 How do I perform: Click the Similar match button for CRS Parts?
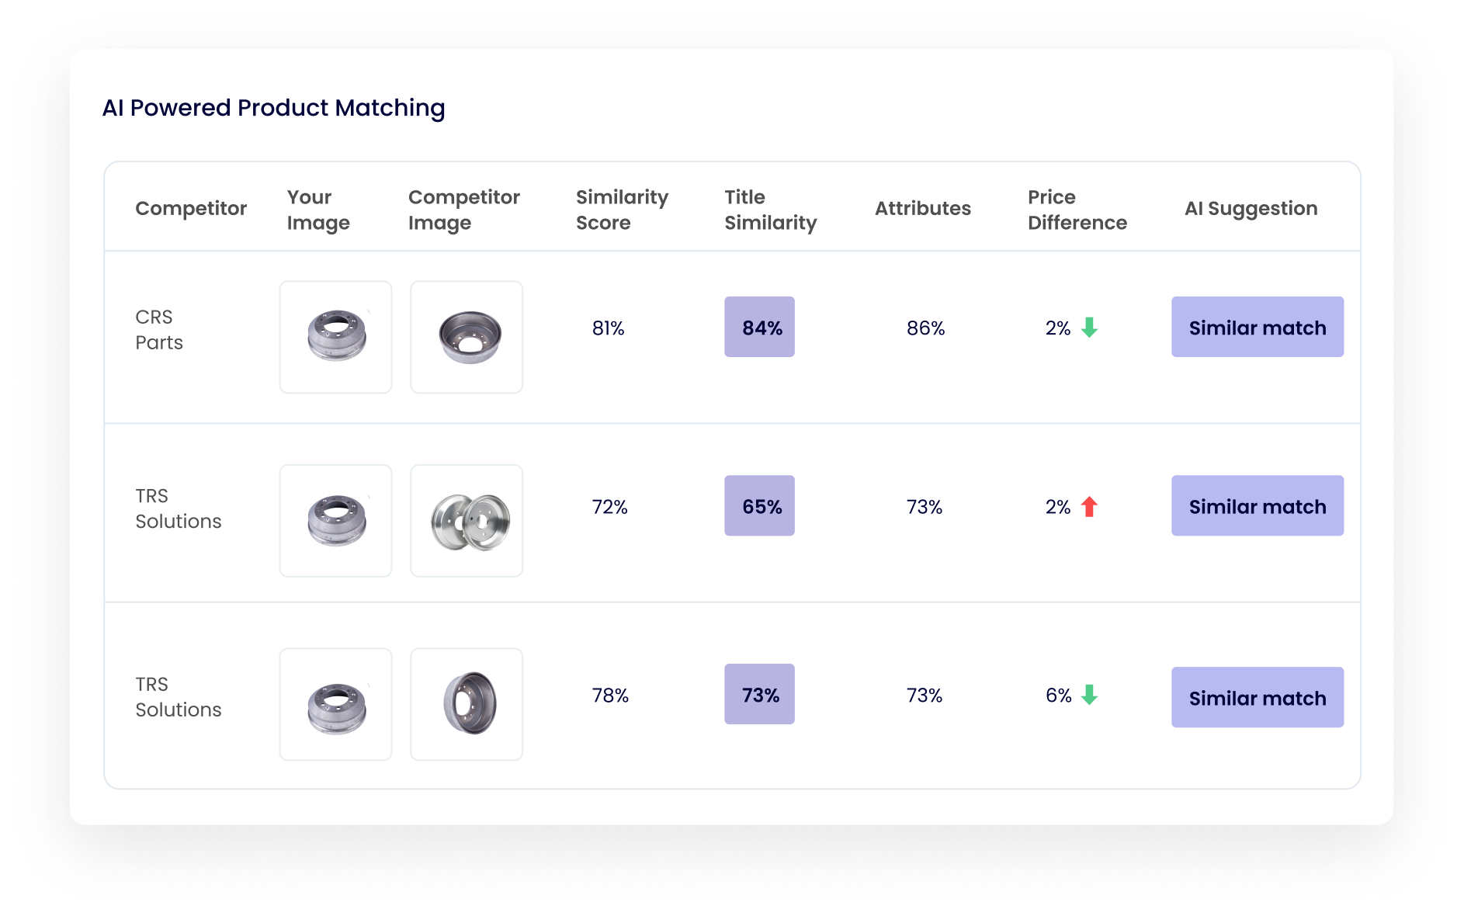click(1257, 327)
